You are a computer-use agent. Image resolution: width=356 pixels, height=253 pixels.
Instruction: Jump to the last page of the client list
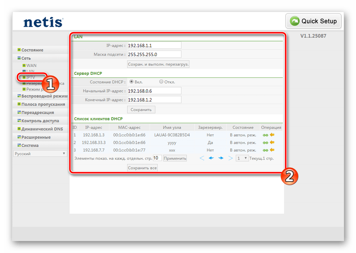230,158
